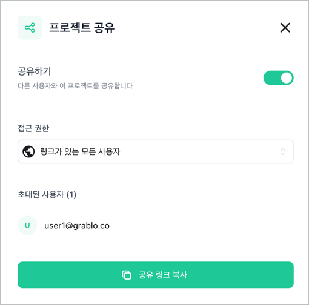Turn off the 공유하기 toggle switch
This screenshot has width=309, height=305.
[x=278, y=78]
